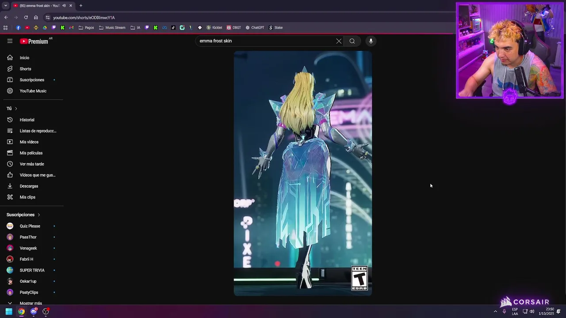Open Discord from the taskbar
This screenshot has width=566, height=318.
point(34,311)
